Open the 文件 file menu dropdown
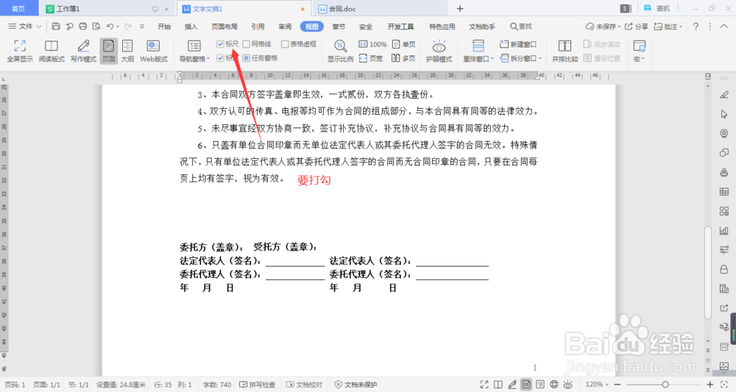Screen dimensions: 736x392 [25, 26]
